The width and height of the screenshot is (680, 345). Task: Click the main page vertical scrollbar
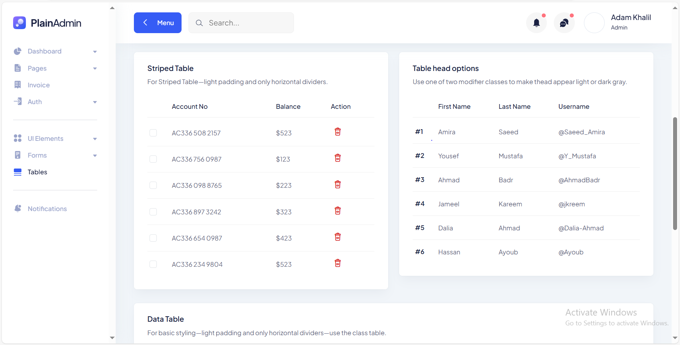675,173
